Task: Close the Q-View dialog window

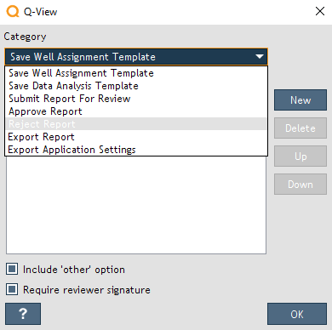Action: pyautogui.click(x=320, y=11)
